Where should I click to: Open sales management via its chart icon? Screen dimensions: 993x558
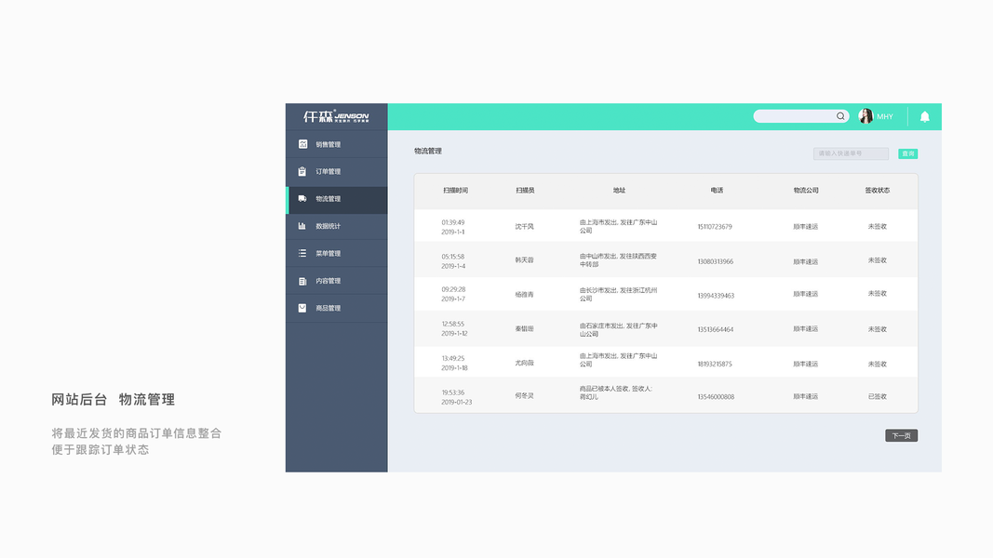[x=302, y=144]
